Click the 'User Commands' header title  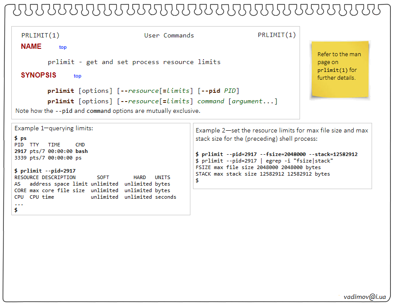169,35
